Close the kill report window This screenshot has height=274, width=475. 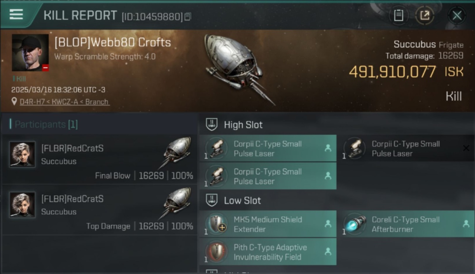457,16
